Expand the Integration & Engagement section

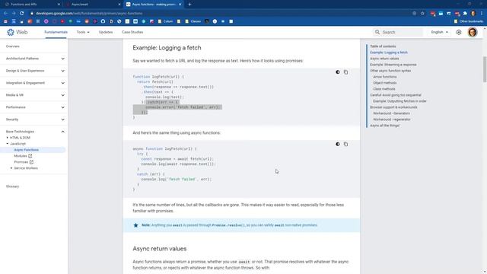click(x=62, y=83)
